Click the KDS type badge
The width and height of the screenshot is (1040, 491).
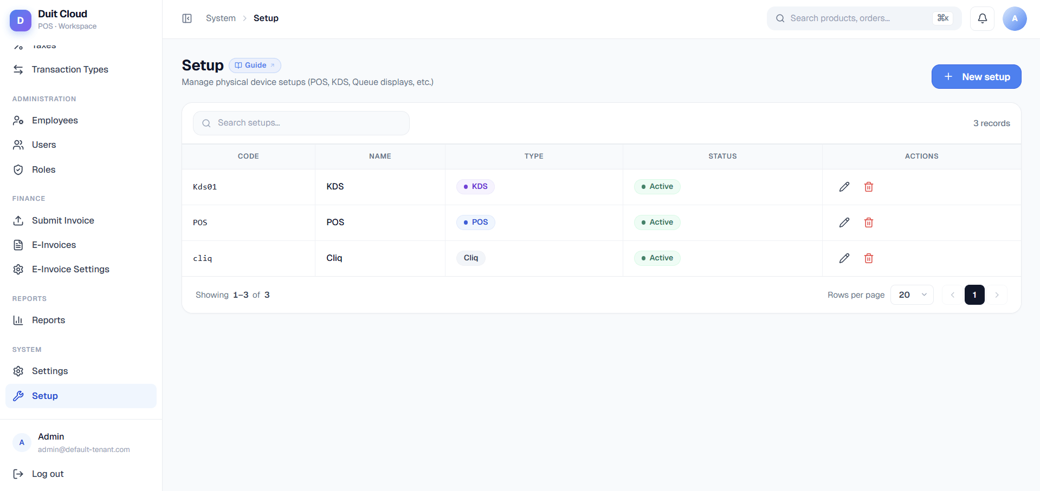[475, 187]
